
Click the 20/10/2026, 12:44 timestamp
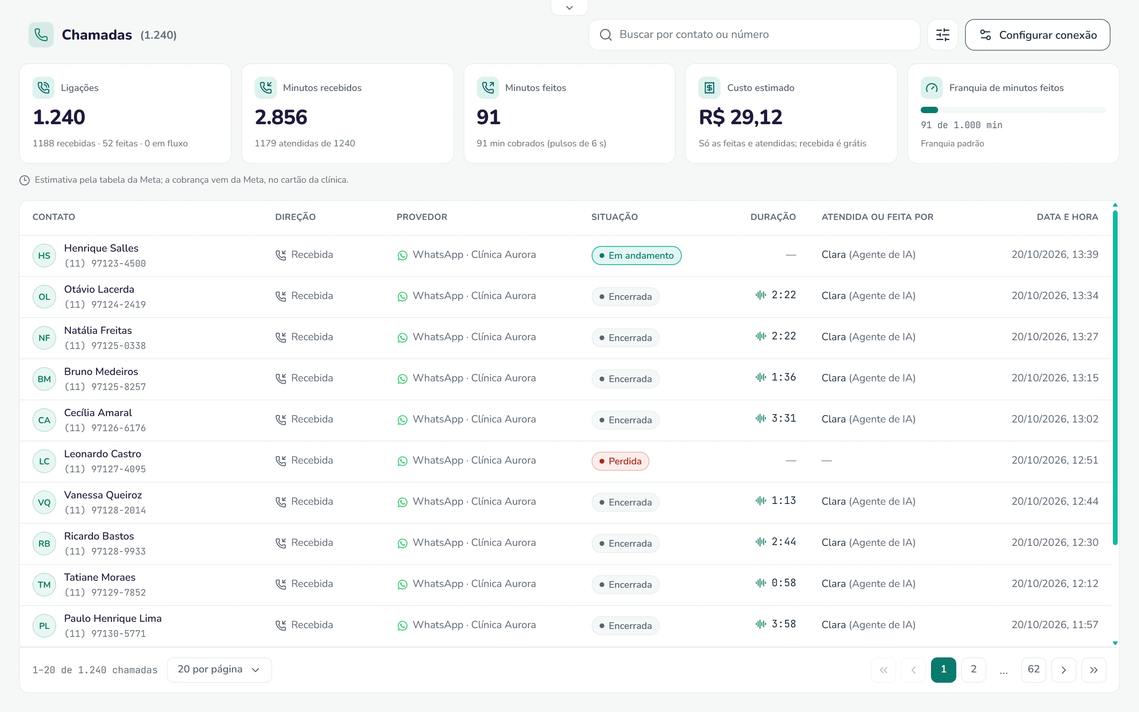(x=1055, y=502)
